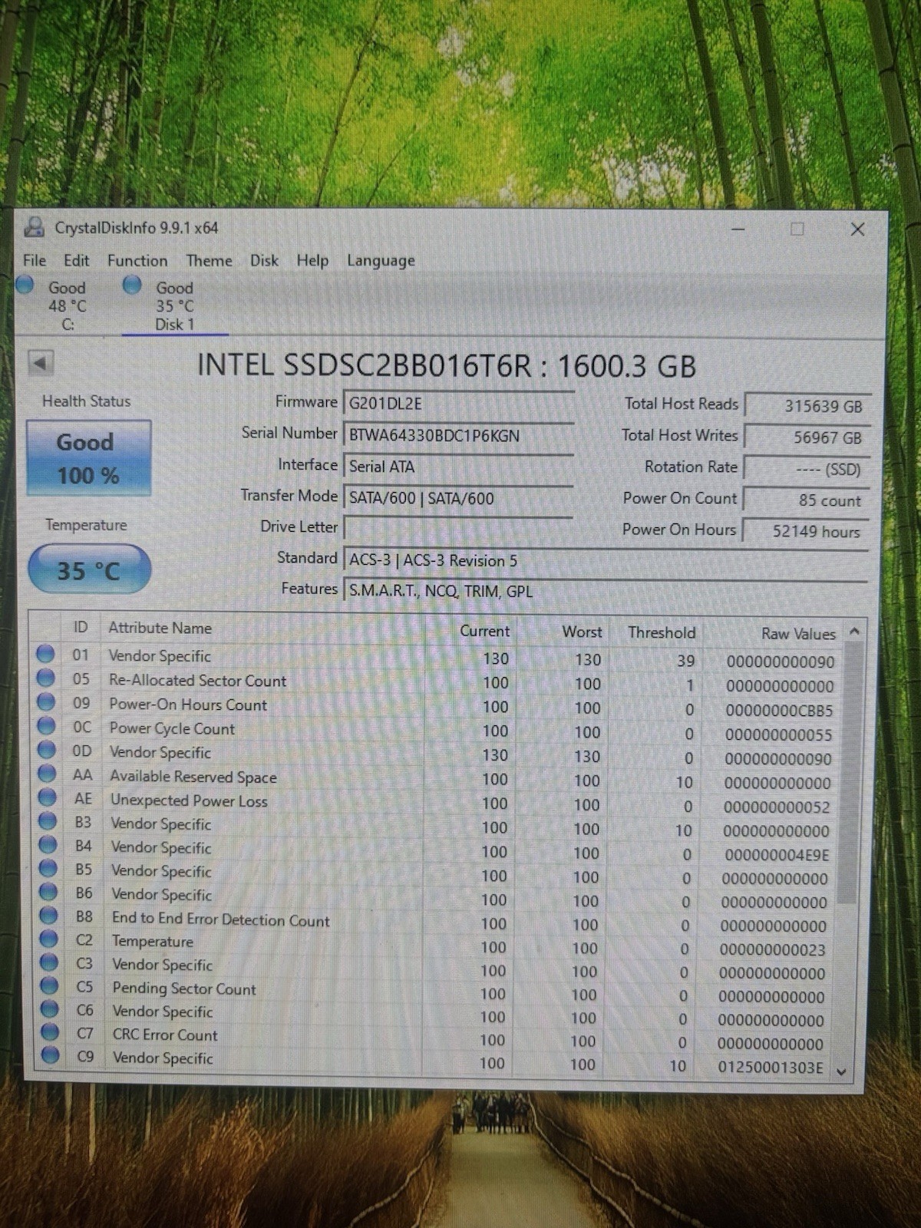
Task: Close the CrystalDiskInfo window
Action: click(857, 229)
